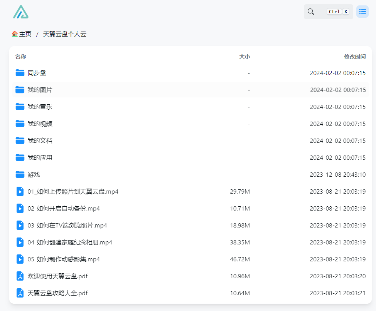
Task: Click the folder icon beside 我的视频
Action: 20,124
